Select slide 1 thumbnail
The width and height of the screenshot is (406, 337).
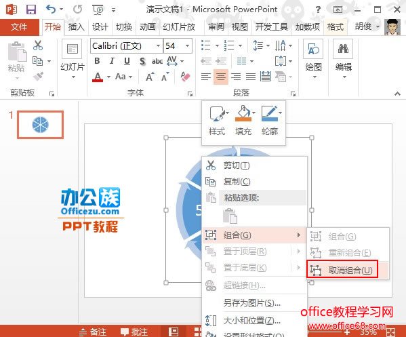pos(41,125)
